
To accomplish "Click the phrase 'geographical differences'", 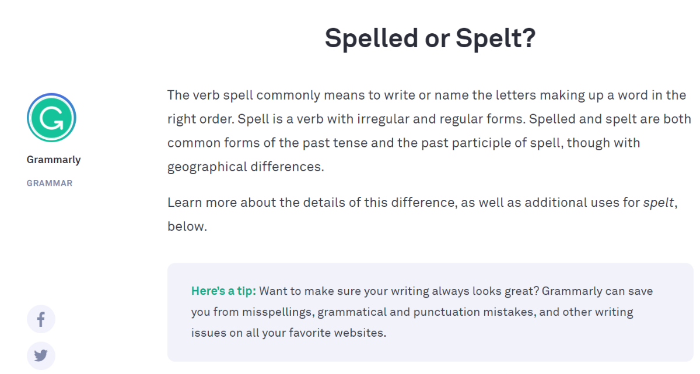I will pyautogui.click(x=244, y=167).
